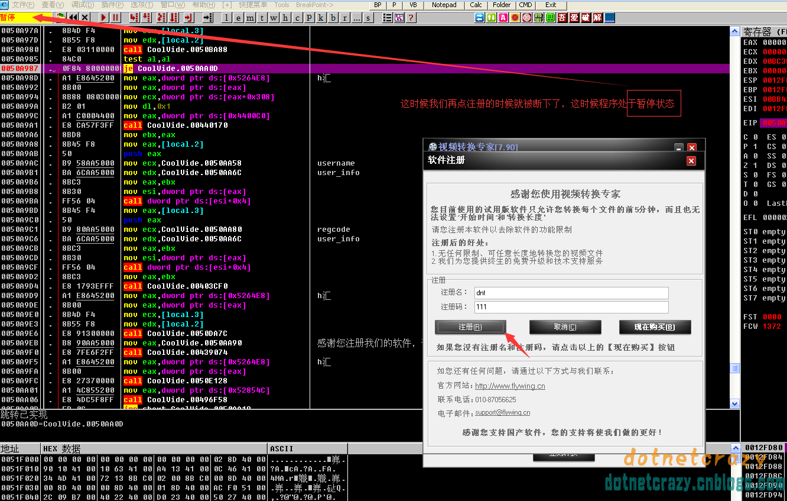Image resolution: width=787 pixels, height=501 pixels.
Task: Click the 取消(C) button in dialog
Action: [x=565, y=327]
